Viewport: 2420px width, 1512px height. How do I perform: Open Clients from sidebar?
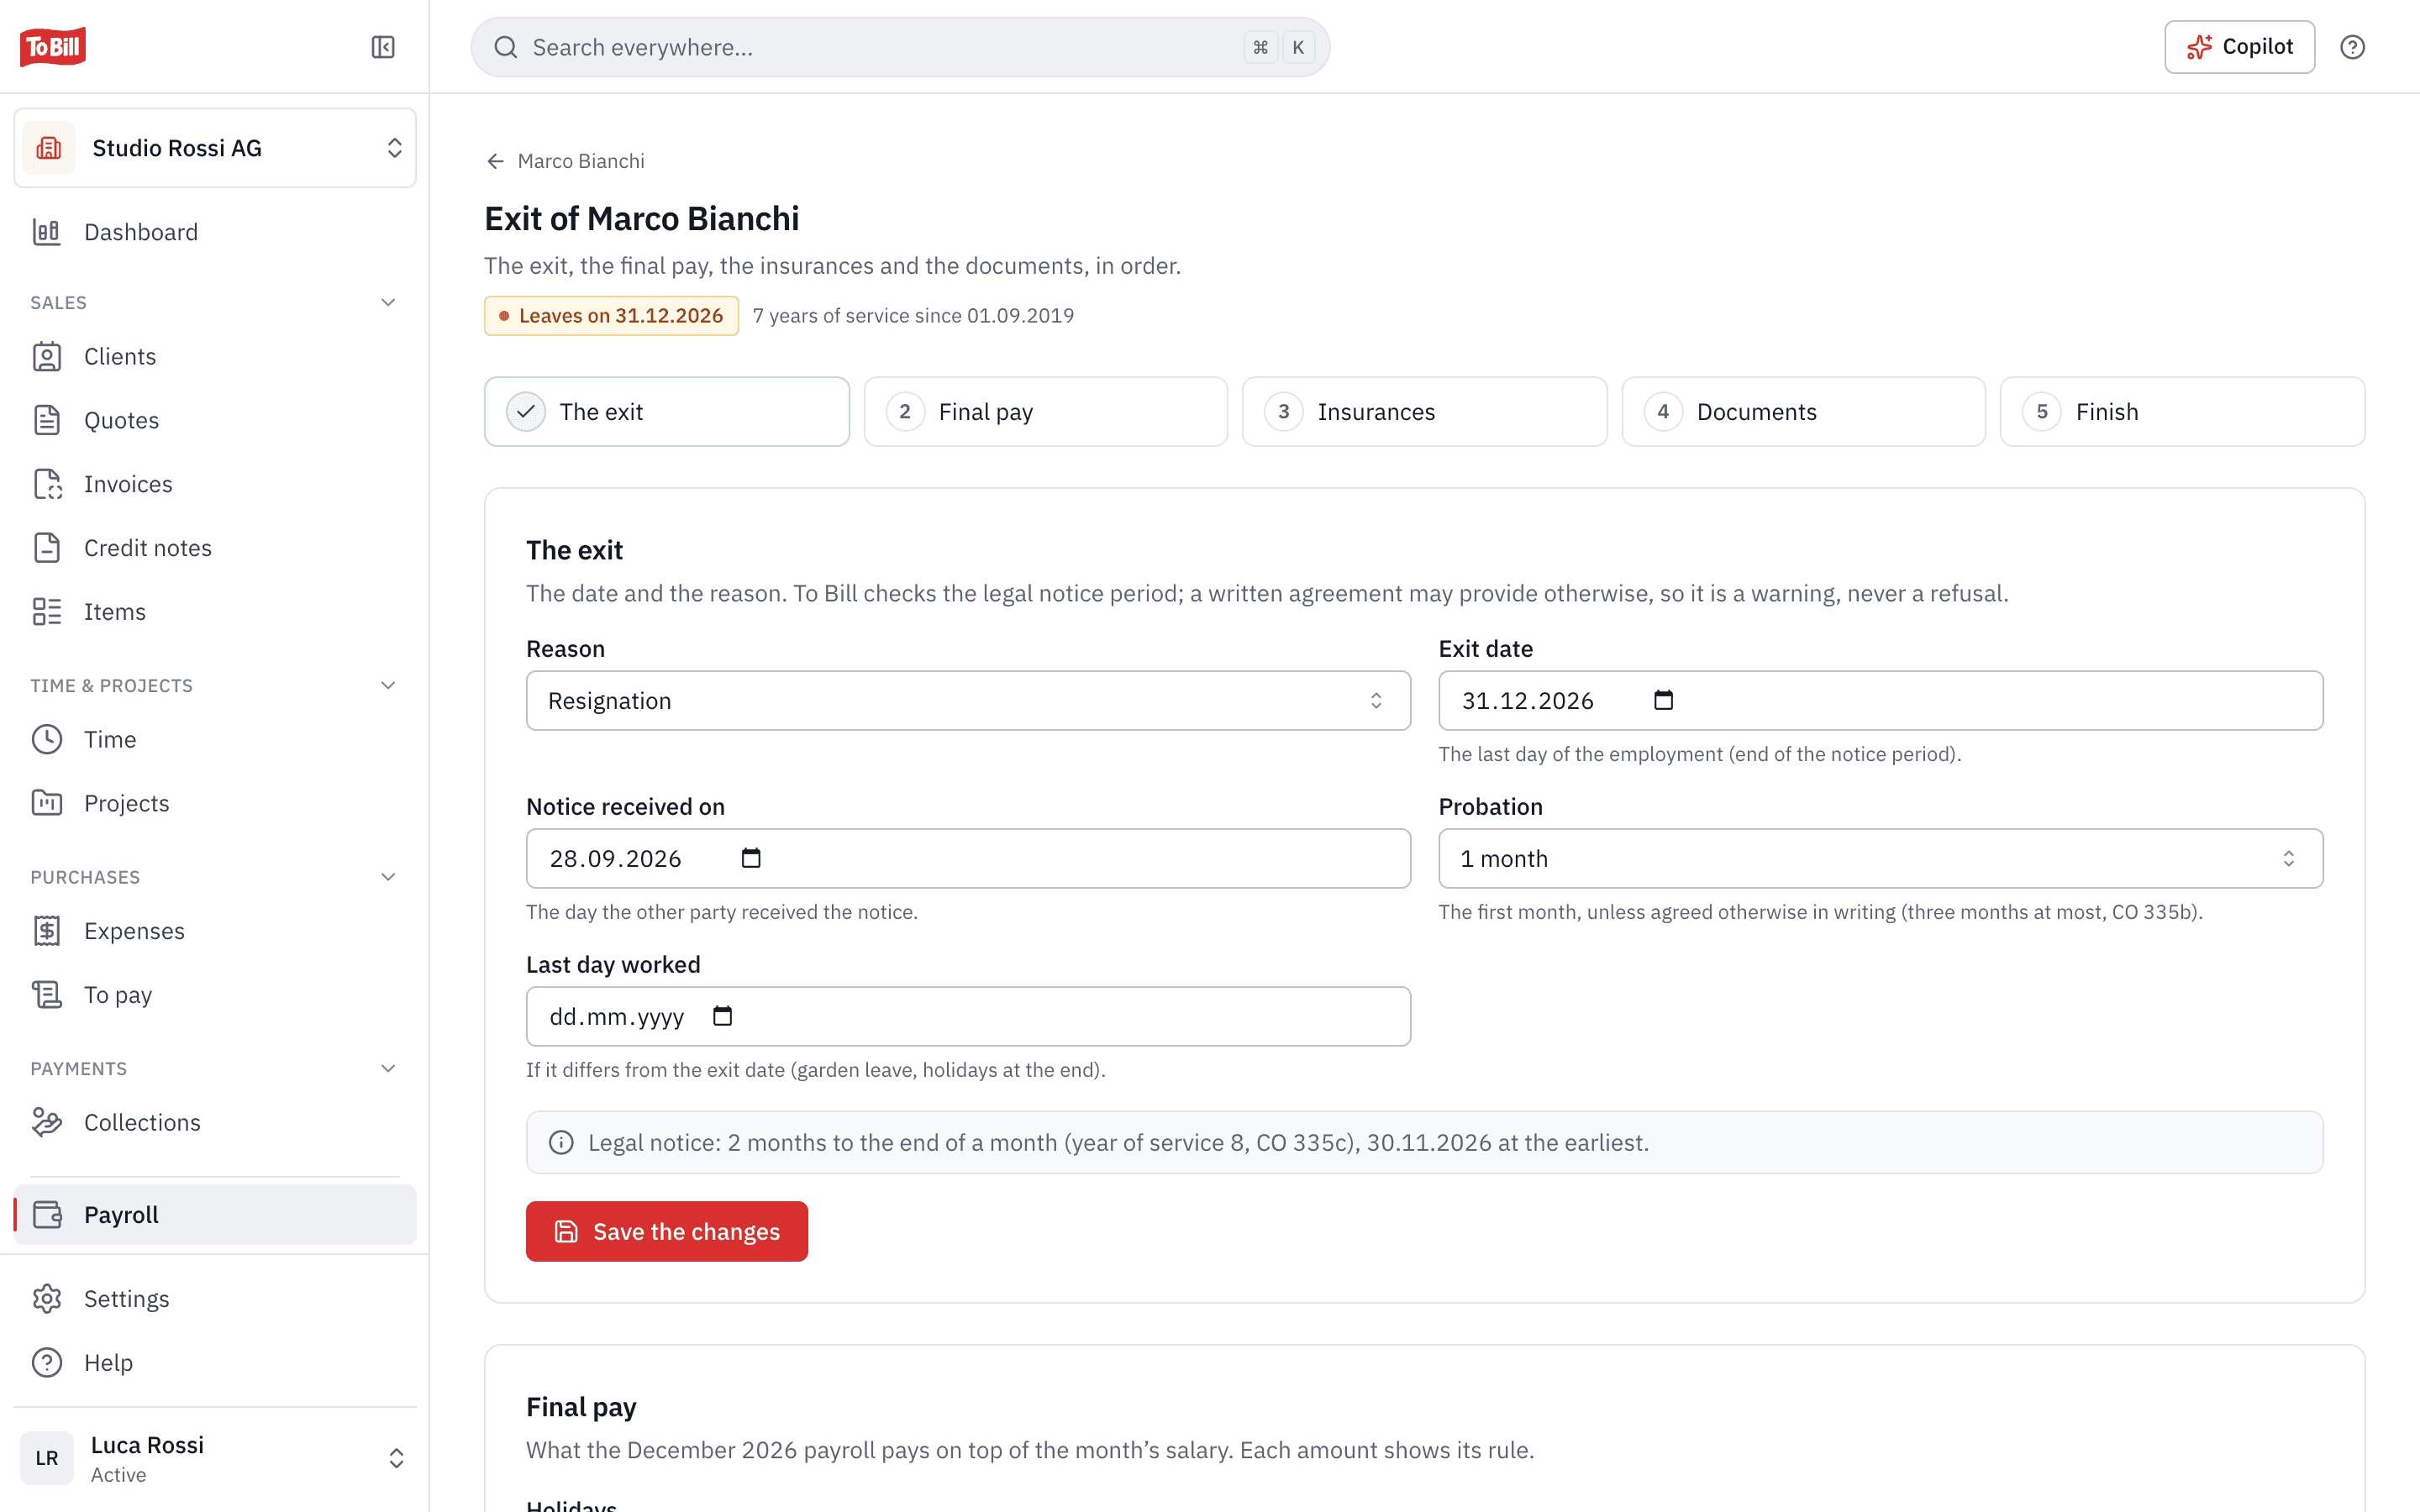tap(215, 356)
